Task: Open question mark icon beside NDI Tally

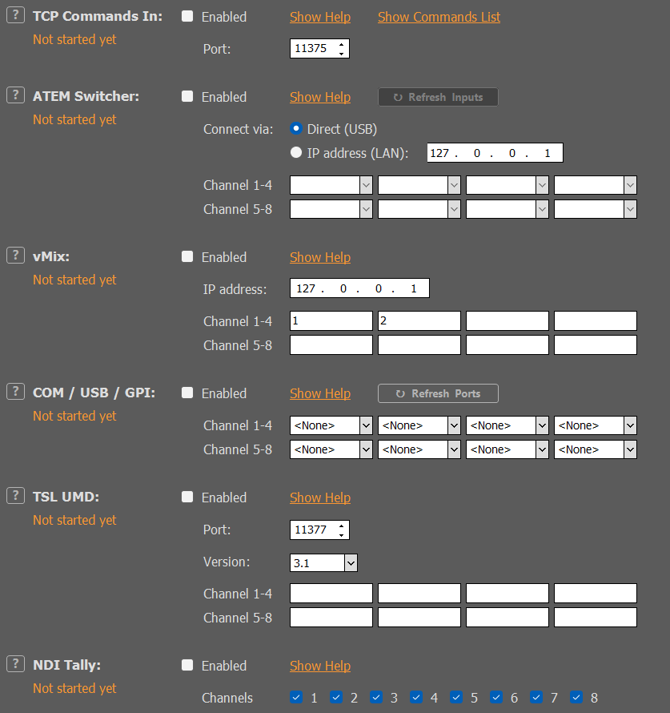Action: point(15,664)
